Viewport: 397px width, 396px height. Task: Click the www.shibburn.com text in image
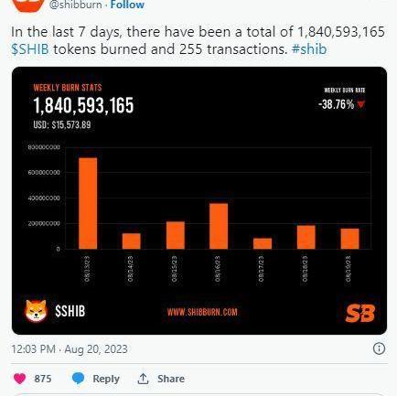pos(202,312)
